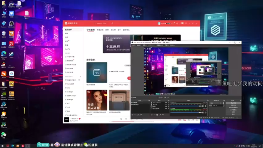Screen dimensions: 263x148
Task: Move source up in OBS sources panel
Action: [x=160, y=115]
